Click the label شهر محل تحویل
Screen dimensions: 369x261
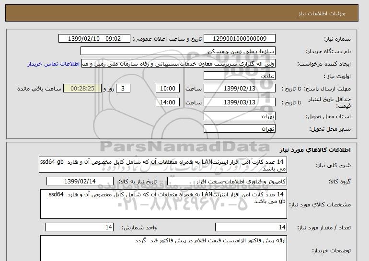pyautogui.click(x=330, y=129)
